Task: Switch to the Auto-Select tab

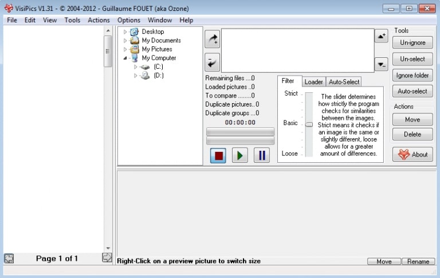Action: (344, 82)
